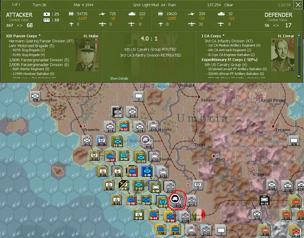Open Show Details for this battle
The image size is (304, 238).
coord(119,78)
